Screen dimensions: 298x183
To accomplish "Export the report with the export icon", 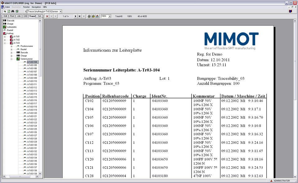I will coord(97,16).
